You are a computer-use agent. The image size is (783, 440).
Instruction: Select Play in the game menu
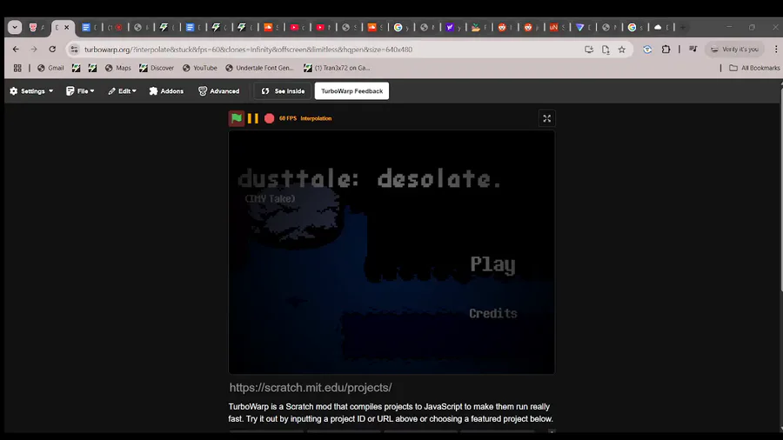pos(492,264)
